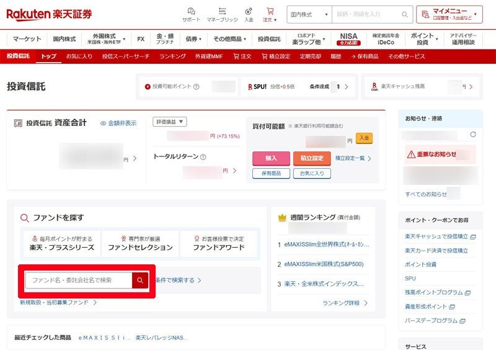The height and width of the screenshot is (350, 496).
Task: Open the マーケット menu item
Action: click(27, 39)
